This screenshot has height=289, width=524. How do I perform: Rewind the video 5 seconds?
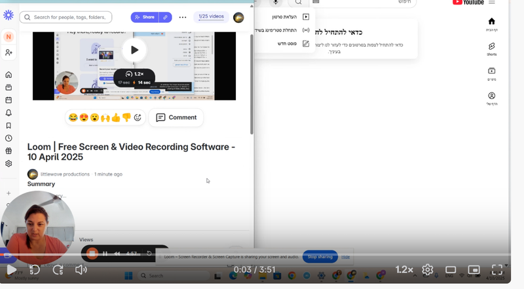(x=35, y=270)
